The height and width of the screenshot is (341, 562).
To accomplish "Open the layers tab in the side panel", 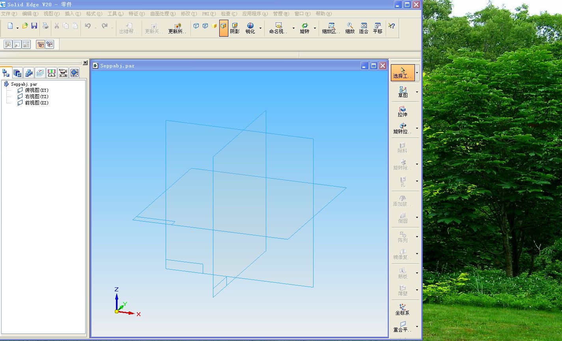I will point(40,73).
